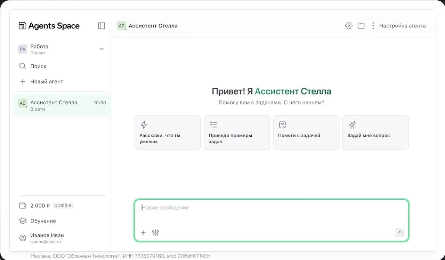Click the 4 000 Б bonus badge

tap(63, 206)
